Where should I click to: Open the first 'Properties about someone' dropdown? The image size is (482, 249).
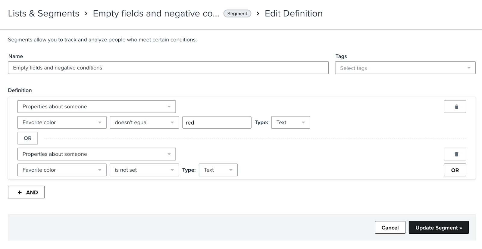click(x=96, y=107)
